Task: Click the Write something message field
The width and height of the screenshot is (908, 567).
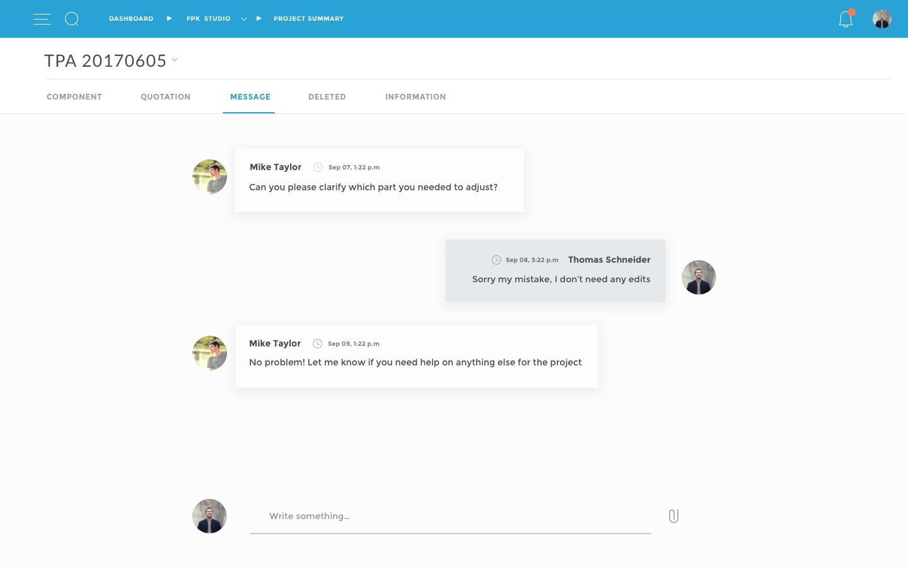Action: point(450,517)
